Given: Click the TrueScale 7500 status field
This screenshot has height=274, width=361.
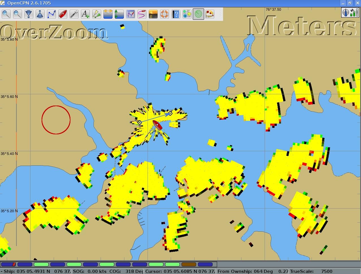Looking at the screenshot, I should point(325,271).
